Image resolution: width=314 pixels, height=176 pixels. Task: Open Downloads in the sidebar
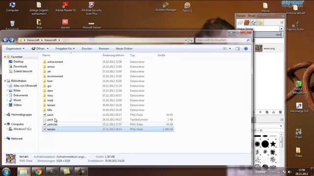(20, 66)
